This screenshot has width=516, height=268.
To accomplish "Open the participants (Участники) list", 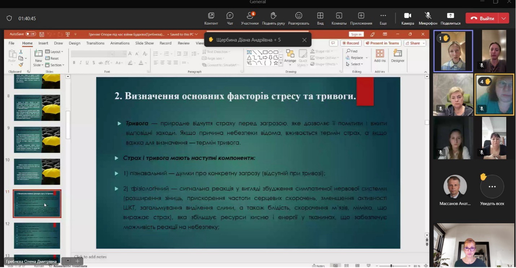I will (250, 18).
